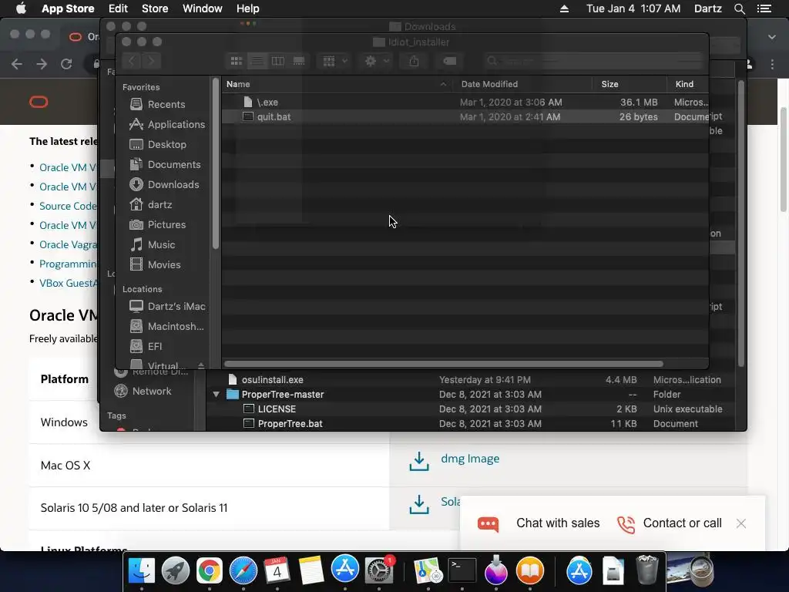Go forward in Finder window
This screenshot has width=789, height=592.
point(151,61)
